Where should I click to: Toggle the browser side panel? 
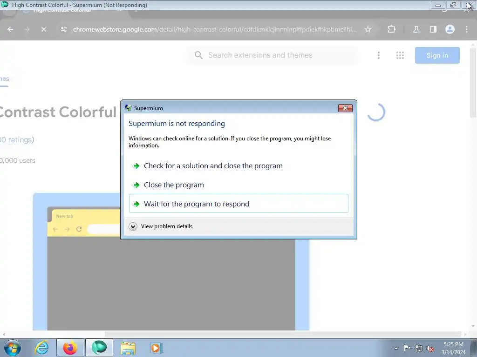433,29
